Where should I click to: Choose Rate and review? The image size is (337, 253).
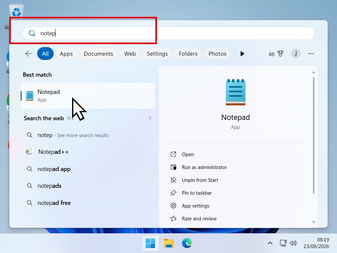pyautogui.click(x=235, y=219)
